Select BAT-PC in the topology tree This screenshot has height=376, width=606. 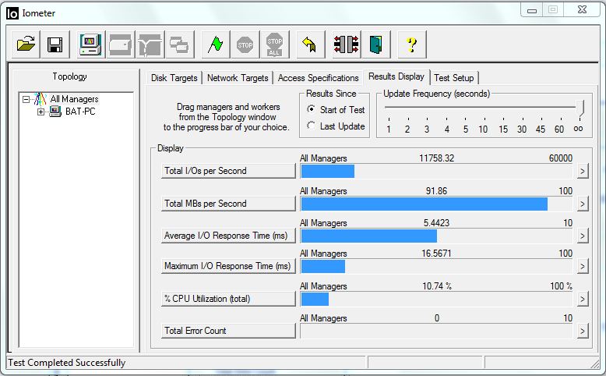80,112
